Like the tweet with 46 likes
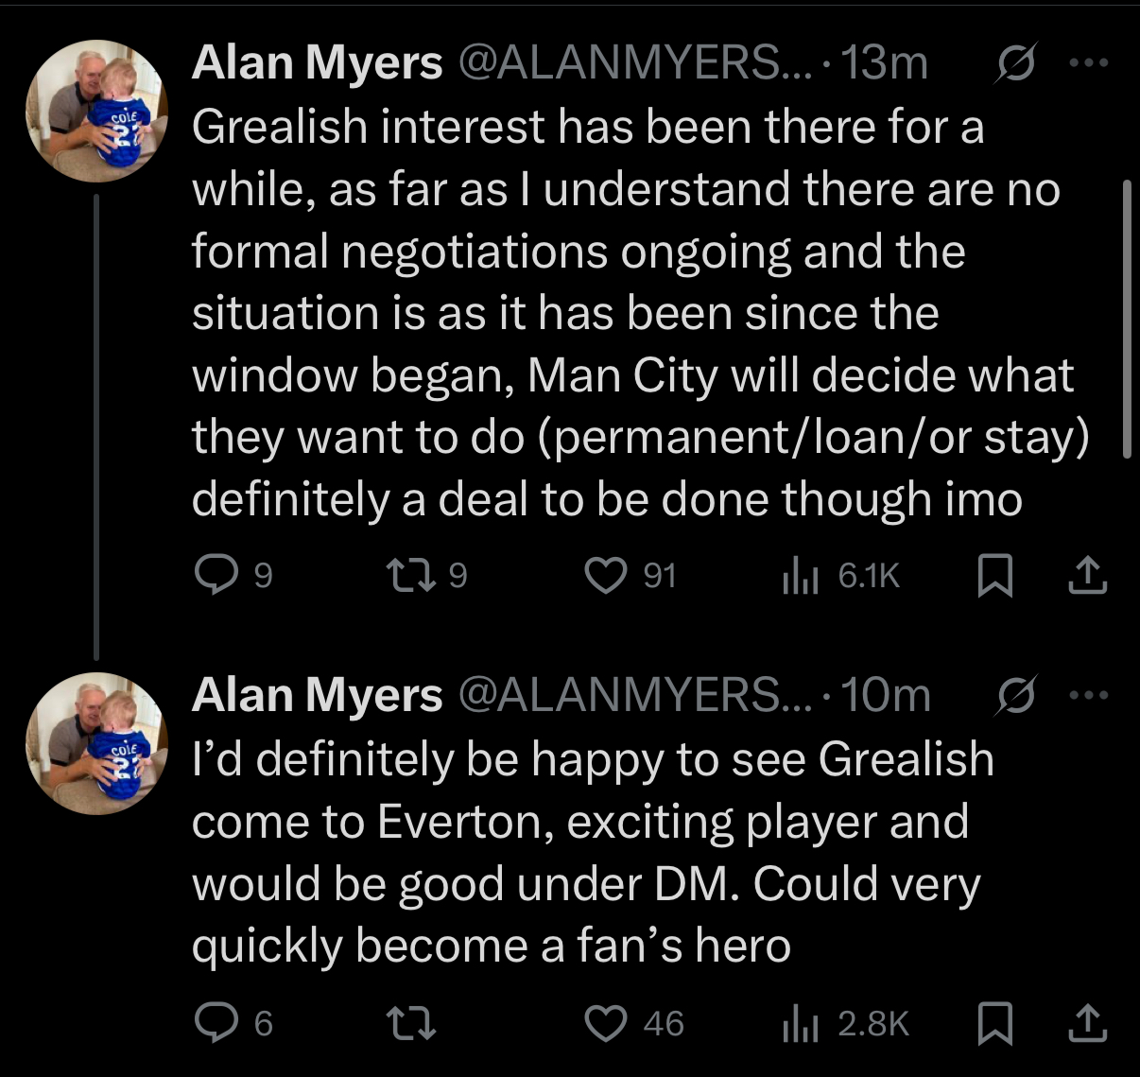The height and width of the screenshot is (1077, 1140). 606,1023
